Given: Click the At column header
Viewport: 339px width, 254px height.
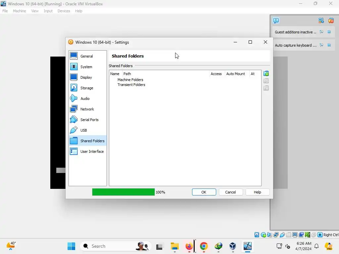Looking at the screenshot, I should coord(255,74).
